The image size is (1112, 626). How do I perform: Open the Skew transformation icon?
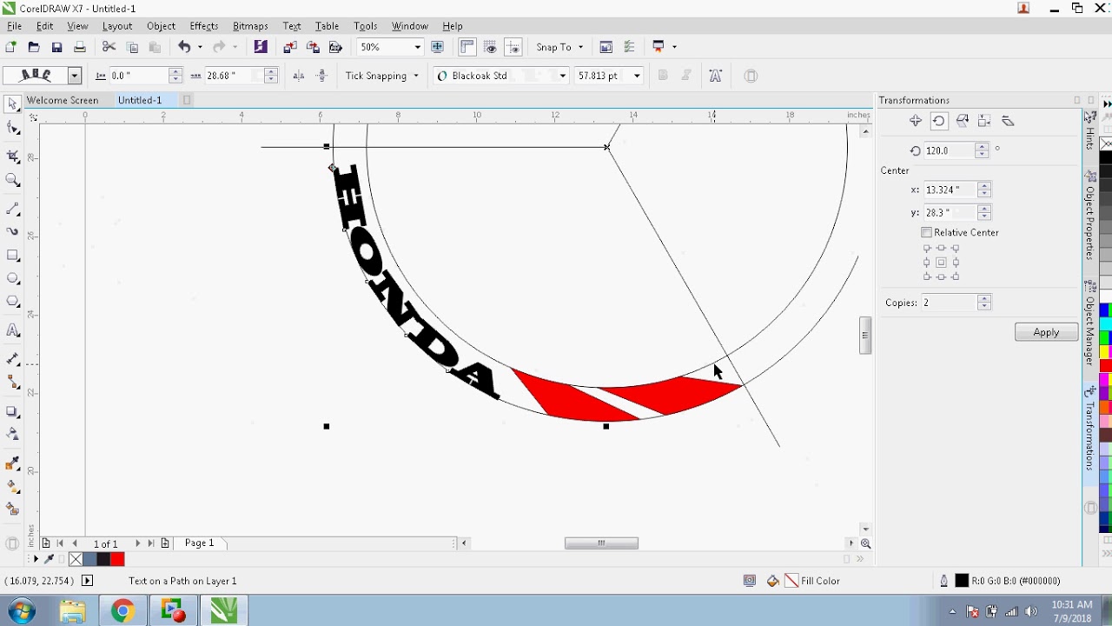click(1008, 121)
